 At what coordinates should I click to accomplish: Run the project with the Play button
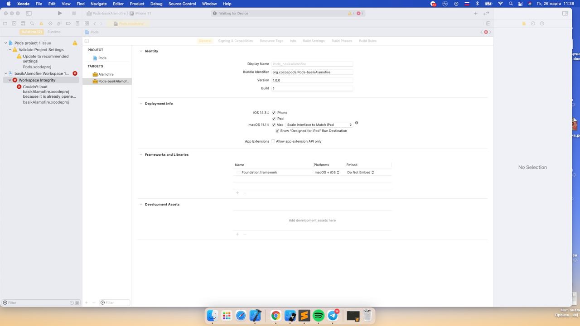click(60, 13)
